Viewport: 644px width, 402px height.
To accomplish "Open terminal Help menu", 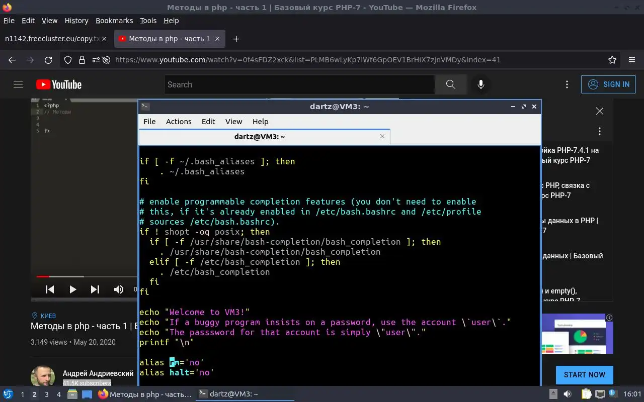I will coord(260,122).
